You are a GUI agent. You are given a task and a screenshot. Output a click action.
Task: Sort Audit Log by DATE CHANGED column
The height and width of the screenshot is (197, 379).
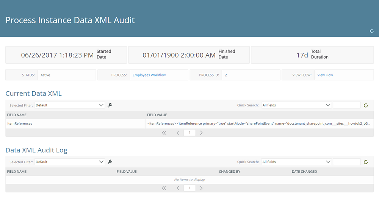click(304, 172)
